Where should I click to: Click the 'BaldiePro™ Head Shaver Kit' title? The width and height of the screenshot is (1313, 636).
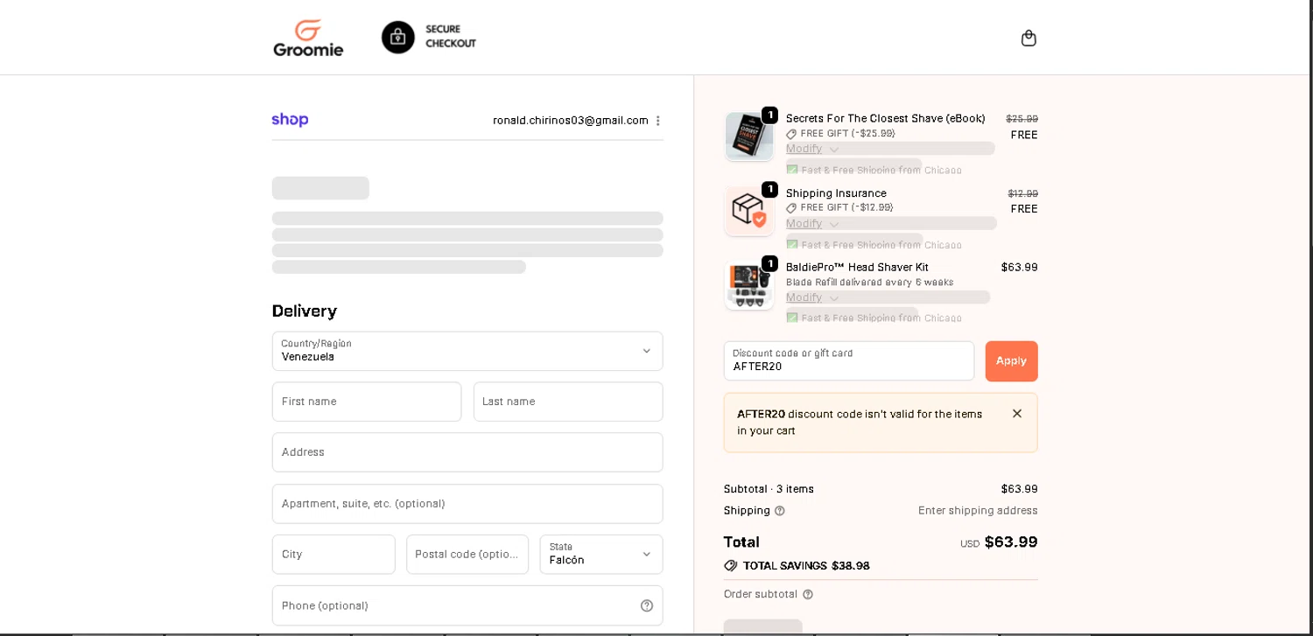[x=857, y=267]
